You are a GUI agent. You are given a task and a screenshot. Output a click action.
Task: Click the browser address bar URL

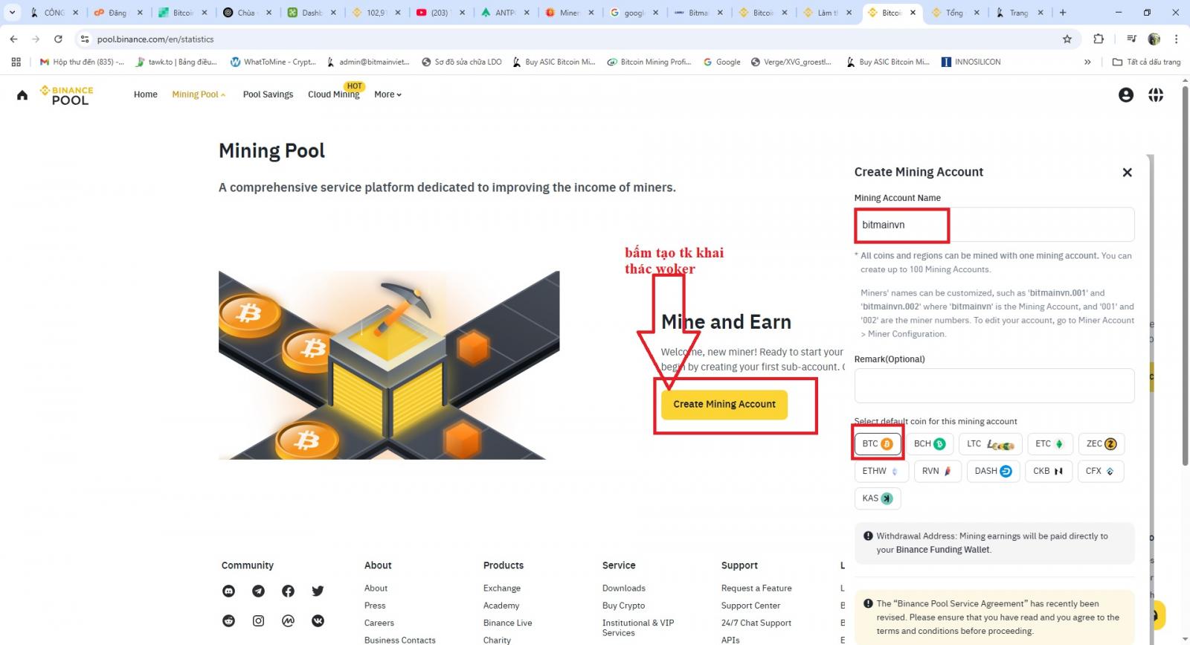coord(155,39)
